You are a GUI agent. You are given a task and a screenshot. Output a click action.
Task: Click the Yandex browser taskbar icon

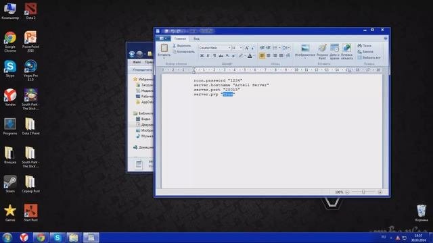[x=24, y=238]
